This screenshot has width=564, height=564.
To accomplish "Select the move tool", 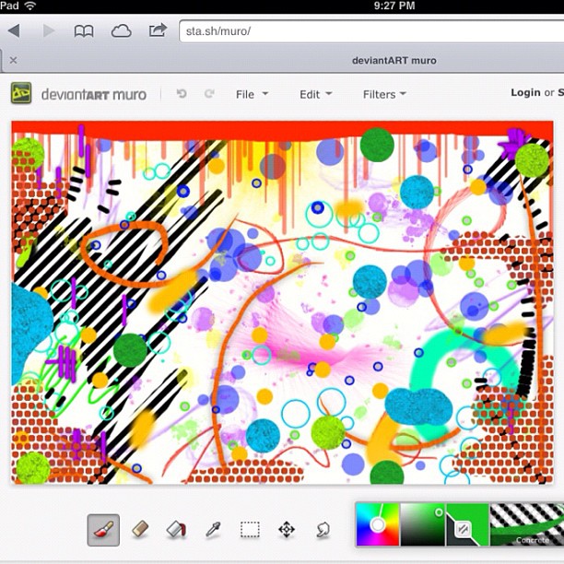I will point(287,529).
